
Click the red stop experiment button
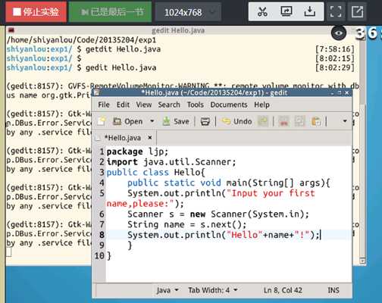click(x=36, y=12)
